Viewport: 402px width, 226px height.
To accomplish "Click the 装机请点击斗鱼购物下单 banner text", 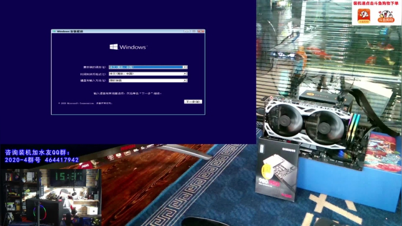I will click(376, 3).
